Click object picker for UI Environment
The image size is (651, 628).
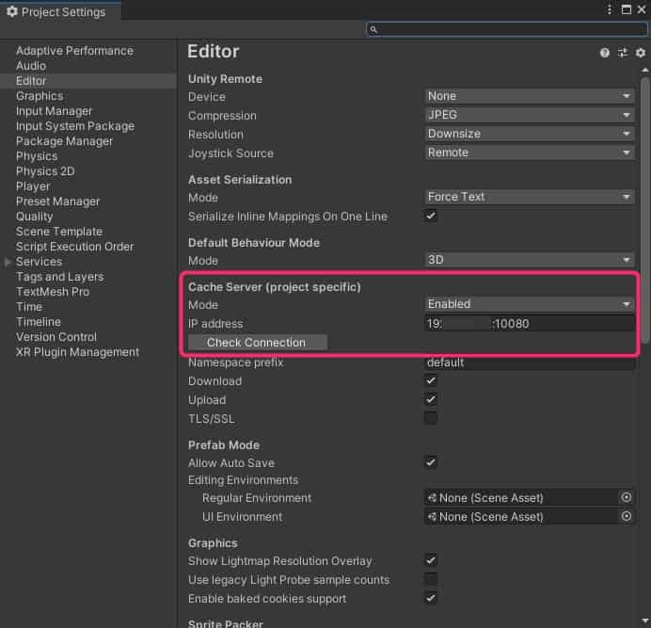click(x=627, y=516)
